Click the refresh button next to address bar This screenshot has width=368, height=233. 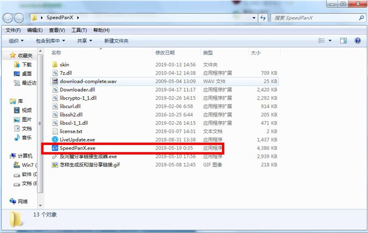click(x=263, y=18)
